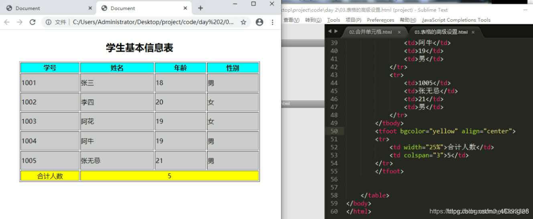Screen dimensions: 533x219
Task: Place cursor on td colspan="3" code line
Action: tap(429, 155)
